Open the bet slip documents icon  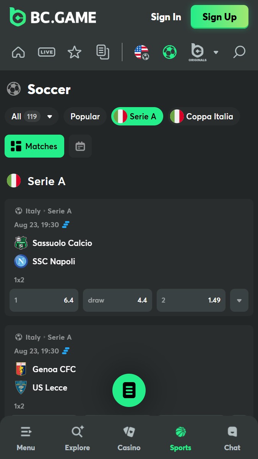pos(103,52)
